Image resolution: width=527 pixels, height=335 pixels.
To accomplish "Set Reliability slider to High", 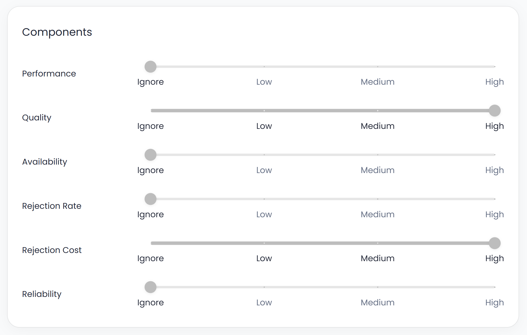I will coord(494,287).
